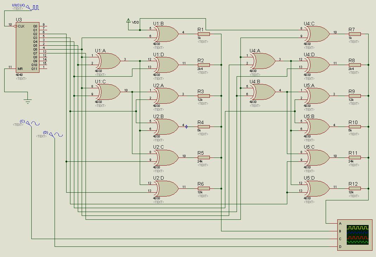The height and width of the screenshot is (257, 376).
Task: Click oscilloscope channel B terminal
Action: click(x=340, y=231)
